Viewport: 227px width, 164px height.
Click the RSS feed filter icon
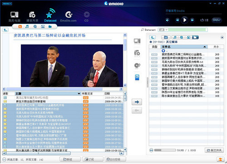point(20,27)
